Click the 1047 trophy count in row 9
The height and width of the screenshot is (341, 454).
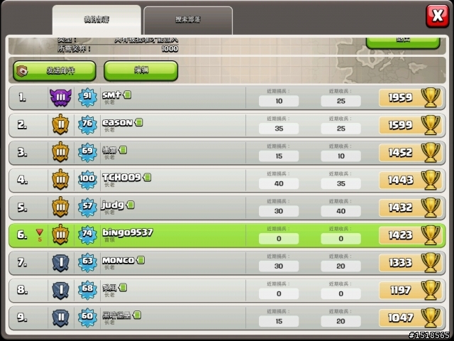click(x=400, y=318)
